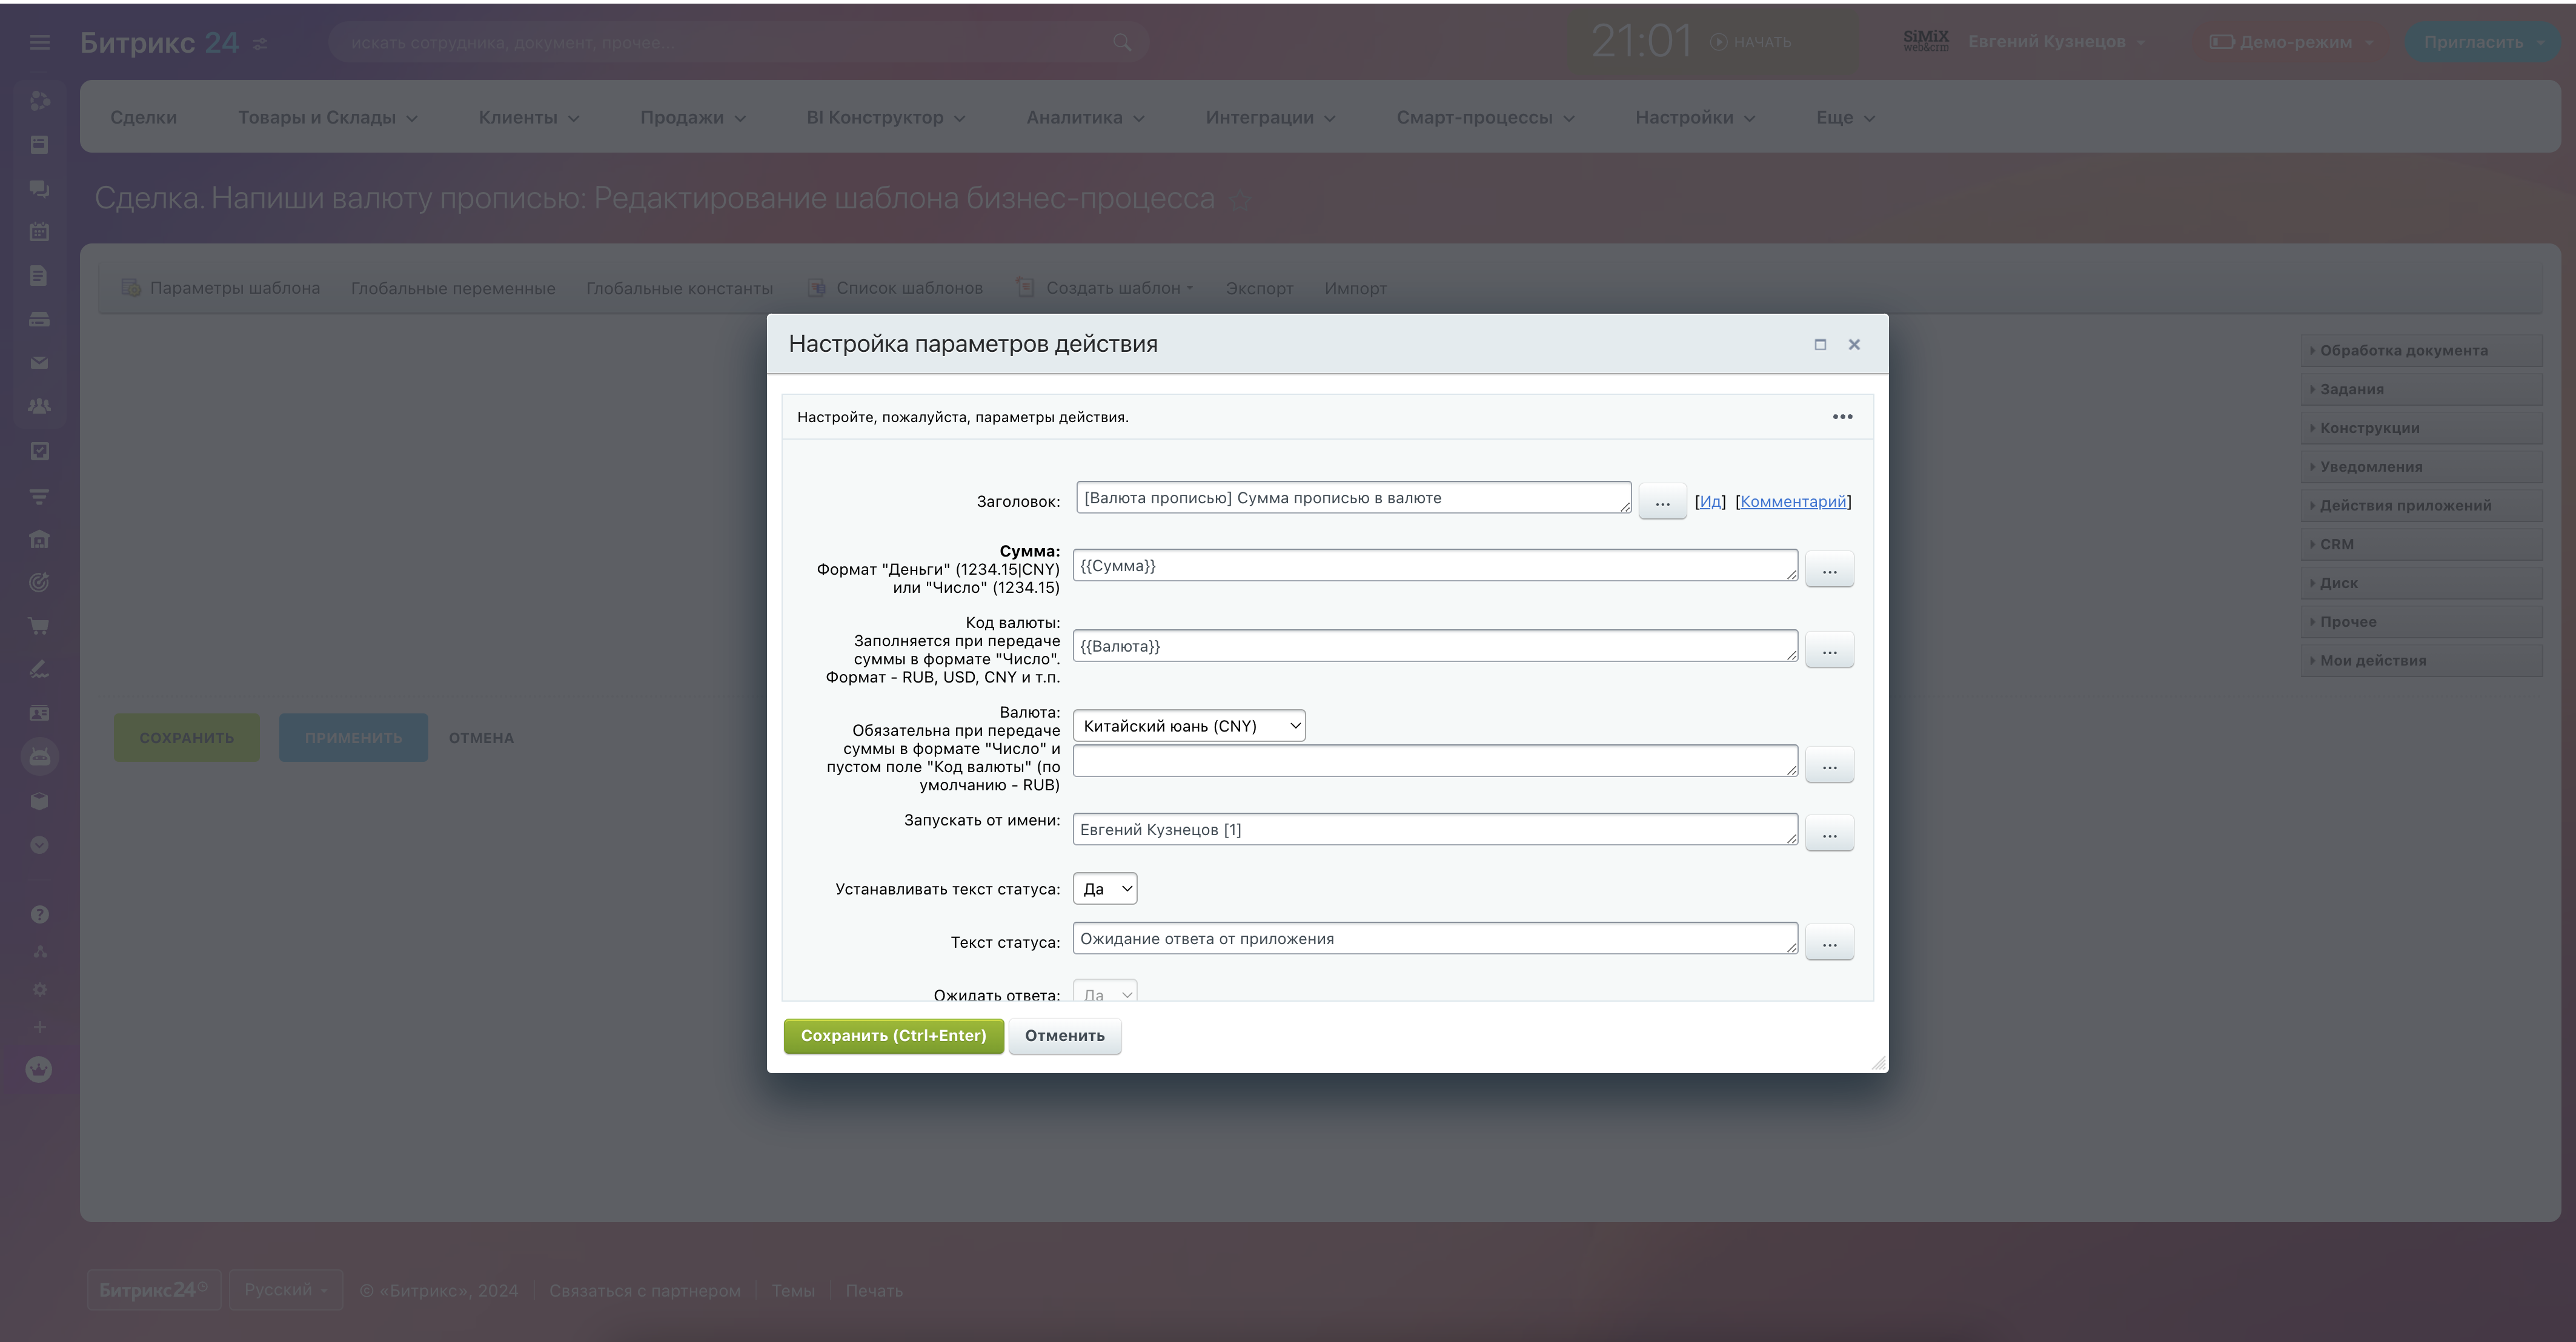Click the help question mark icon in sidebar
This screenshot has width=2576, height=1342.
click(x=39, y=914)
